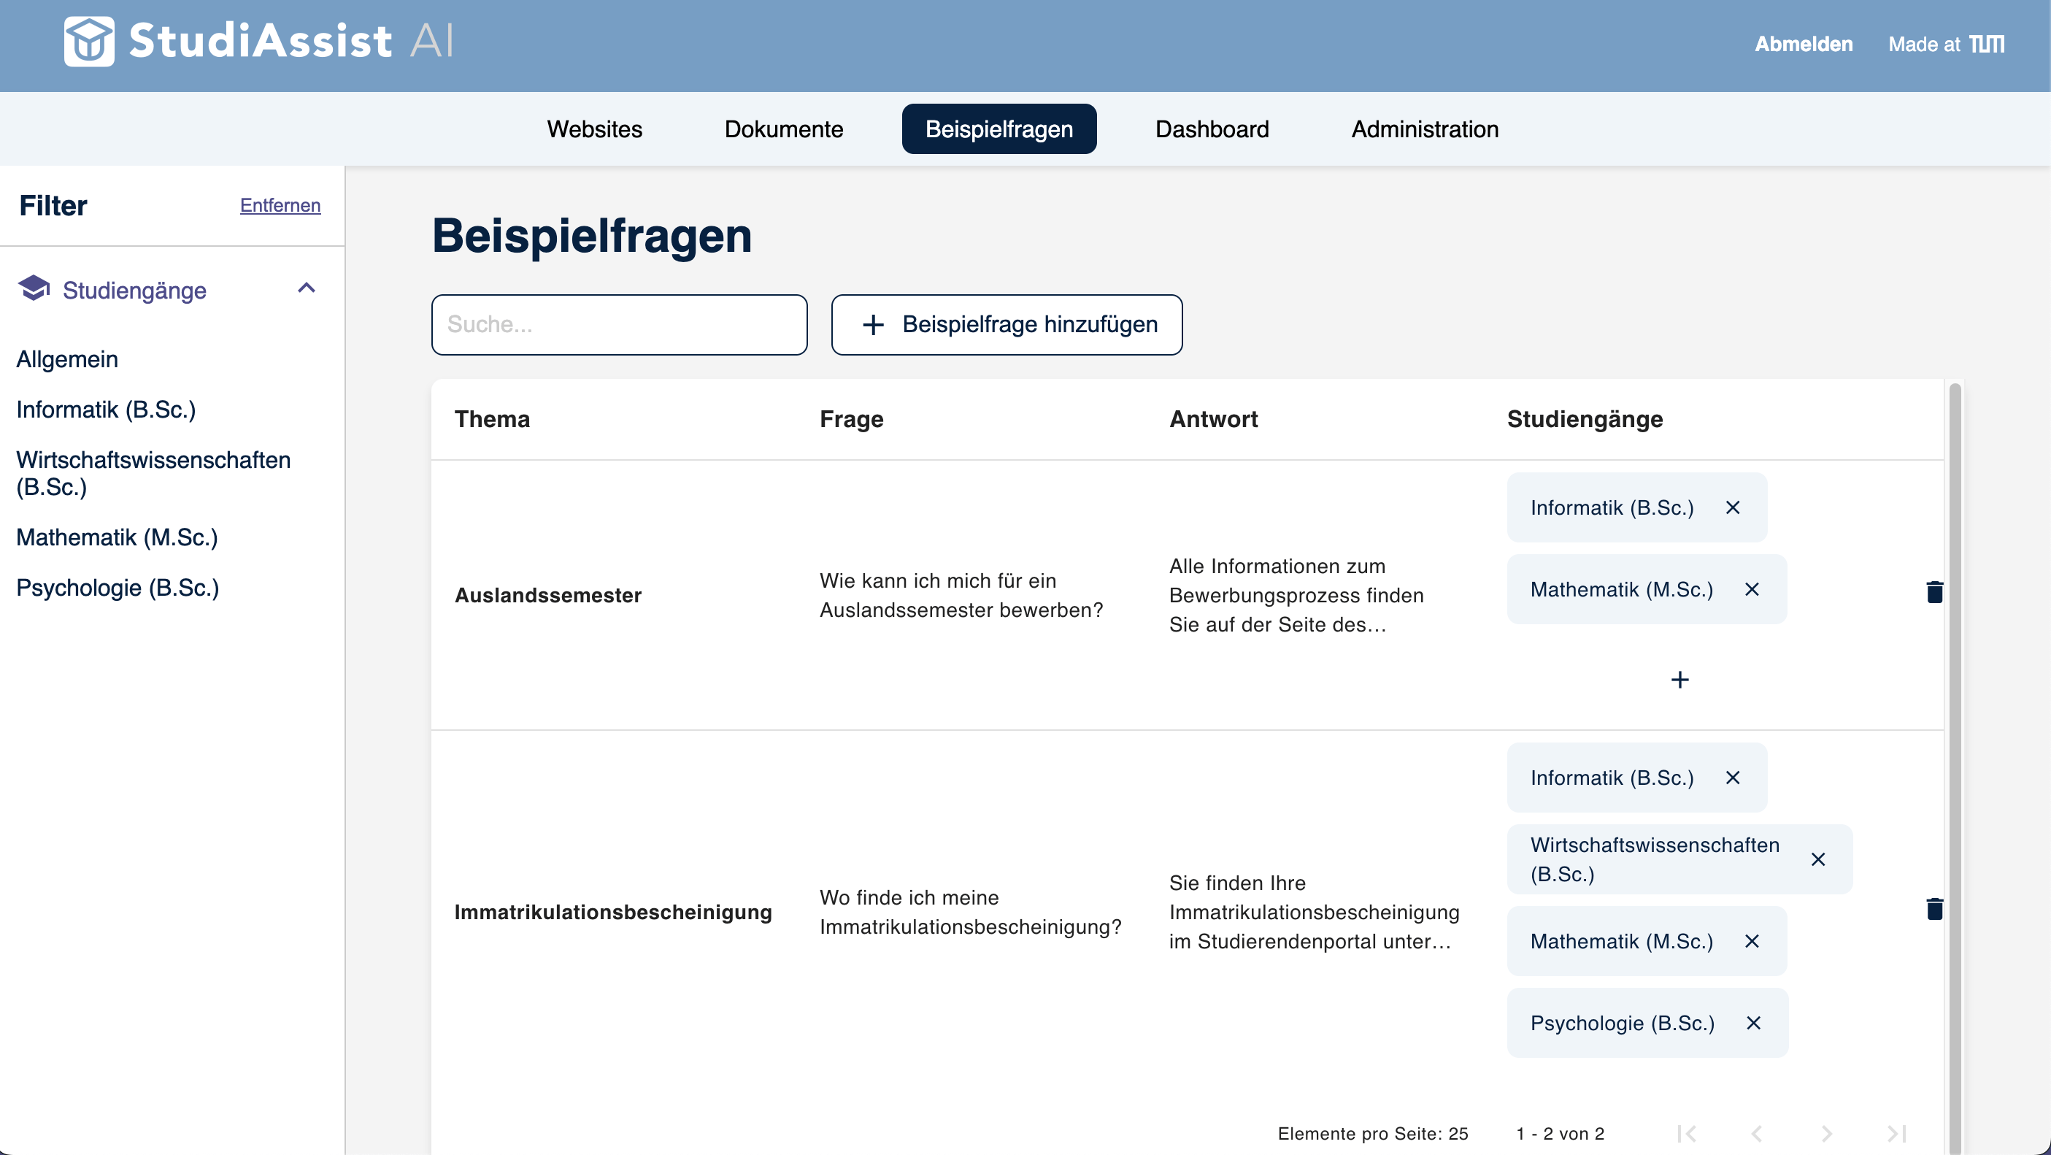Focus the Suche search field
Image resolution: width=2051 pixels, height=1155 pixels.
pyautogui.click(x=620, y=325)
